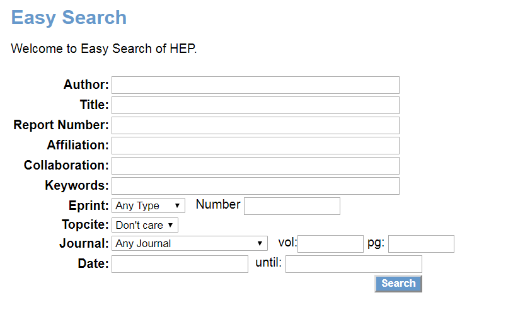Select the 'until' date field
The width and height of the screenshot is (513, 329).
pos(354,264)
